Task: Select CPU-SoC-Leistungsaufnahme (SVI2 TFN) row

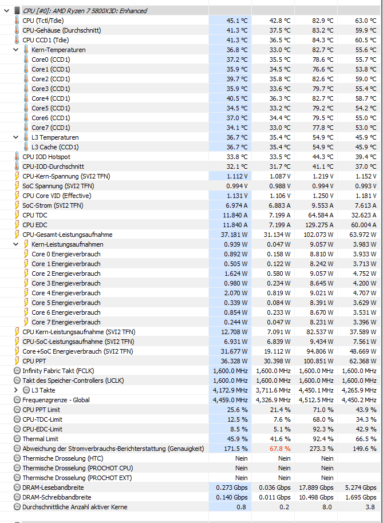Action: 191,342
